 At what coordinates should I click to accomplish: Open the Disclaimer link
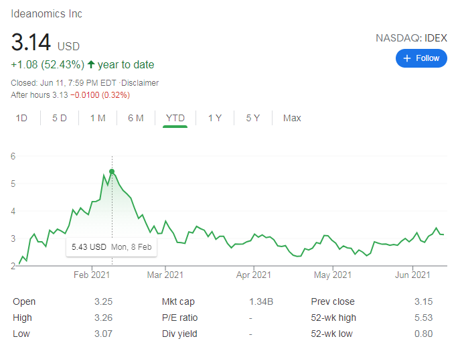pos(140,83)
